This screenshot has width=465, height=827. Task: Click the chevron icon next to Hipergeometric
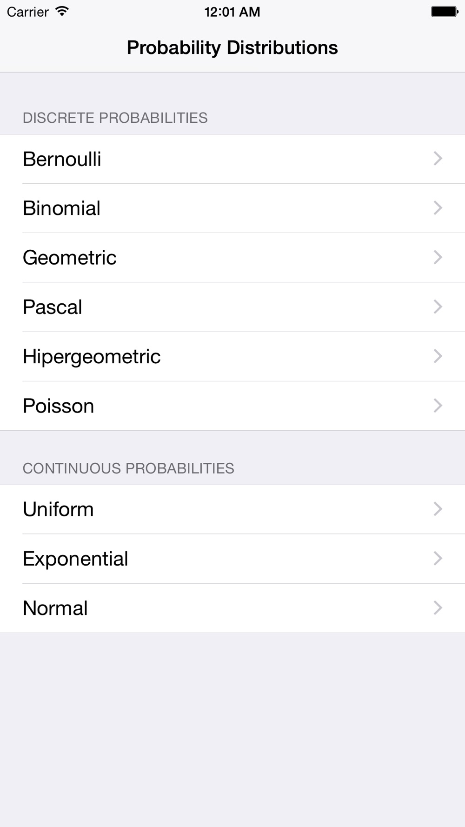tap(438, 356)
